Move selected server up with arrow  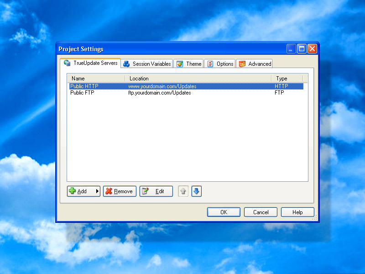coord(183,191)
